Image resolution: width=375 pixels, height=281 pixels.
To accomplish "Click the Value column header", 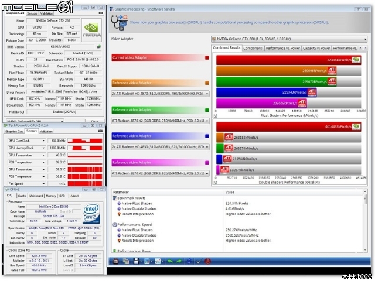I will click(293, 192).
